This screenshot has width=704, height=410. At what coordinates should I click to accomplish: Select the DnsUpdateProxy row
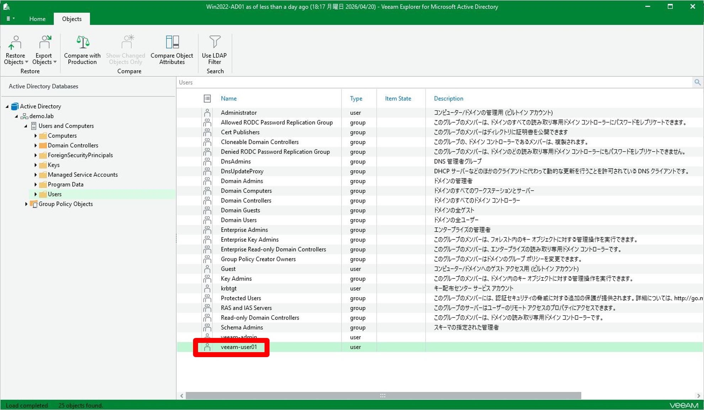pyautogui.click(x=440, y=171)
